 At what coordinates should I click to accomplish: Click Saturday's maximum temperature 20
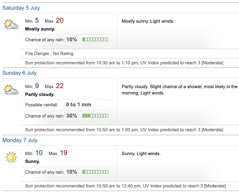point(60,21)
